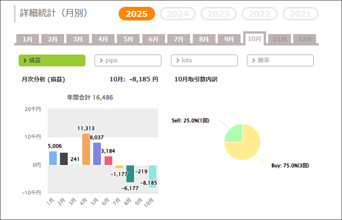The height and width of the screenshot is (220, 342).
Task: Open the 1月 month tab
Action: pos(27,39)
